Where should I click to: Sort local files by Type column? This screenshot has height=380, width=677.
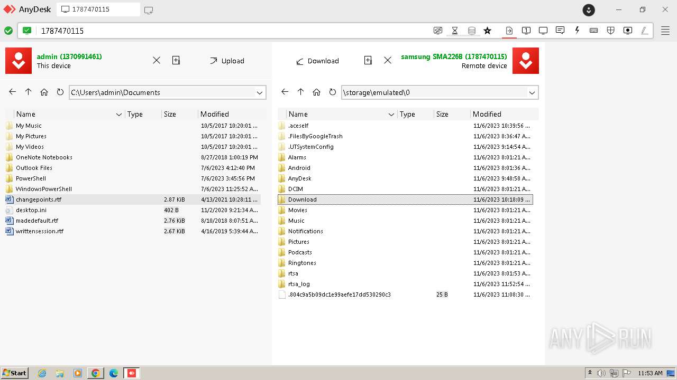point(143,114)
